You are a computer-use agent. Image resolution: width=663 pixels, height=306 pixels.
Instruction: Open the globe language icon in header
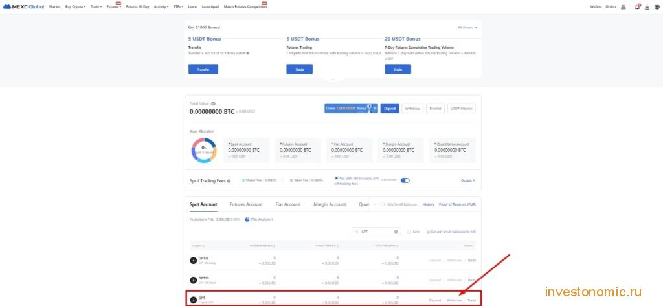[x=657, y=6]
